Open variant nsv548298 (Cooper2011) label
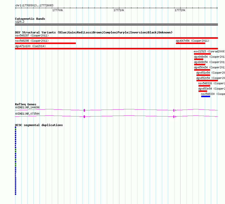Screen dimensions: 225x204 [x=32, y=41]
